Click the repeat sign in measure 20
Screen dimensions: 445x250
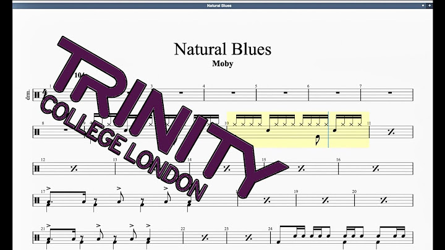(384, 200)
